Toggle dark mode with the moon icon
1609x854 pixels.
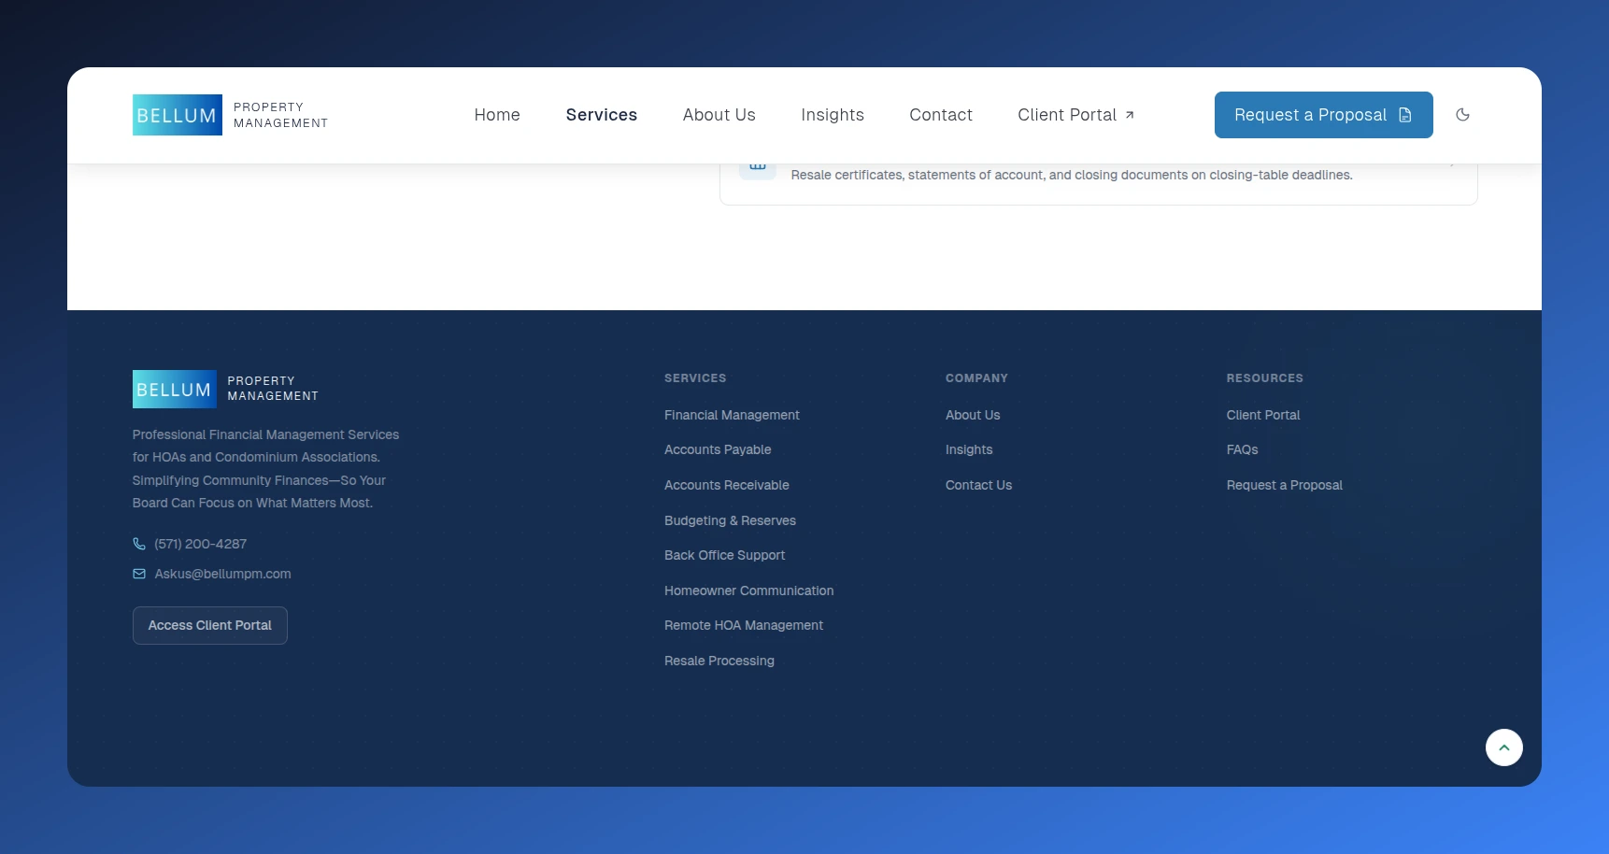click(1462, 115)
